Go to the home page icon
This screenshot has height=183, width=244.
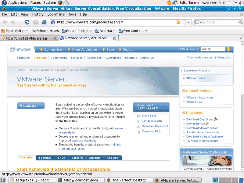pos(44,22)
